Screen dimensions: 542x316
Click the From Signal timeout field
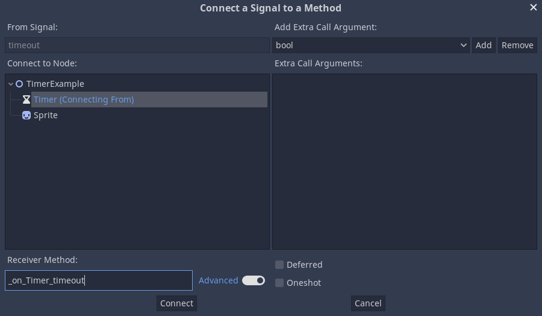137,45
